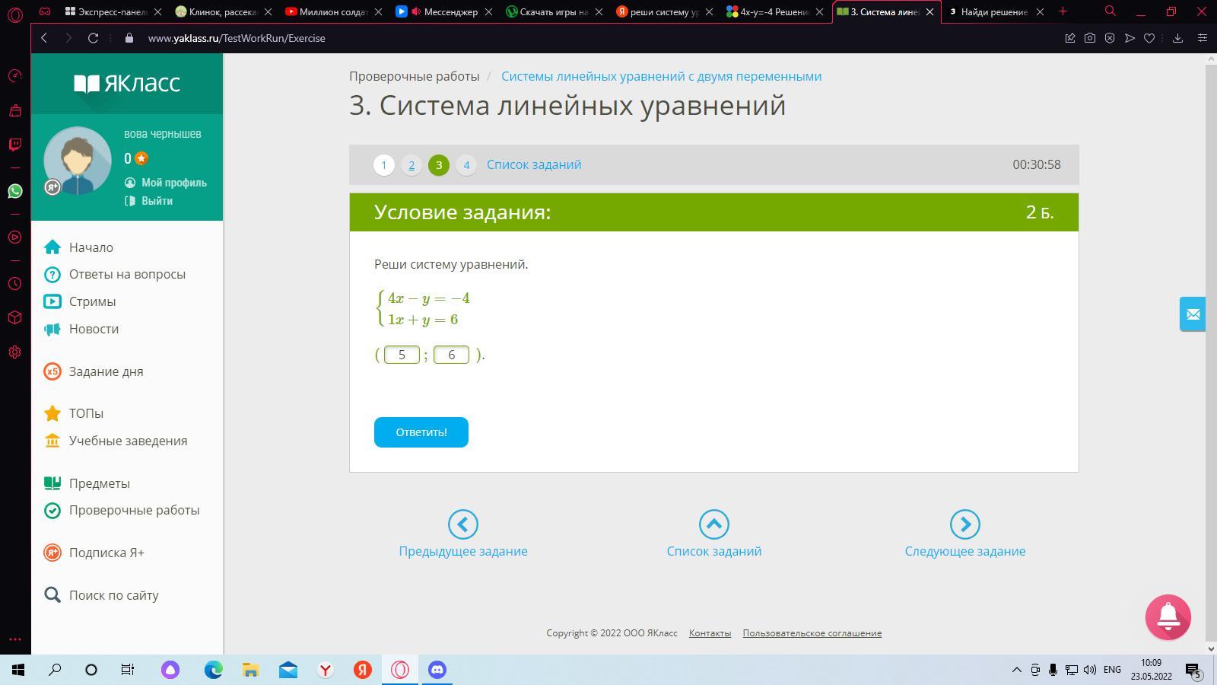Viewport: 1217px width, 685px height.
Task: Go to task number 1
Action: [384, 165]
